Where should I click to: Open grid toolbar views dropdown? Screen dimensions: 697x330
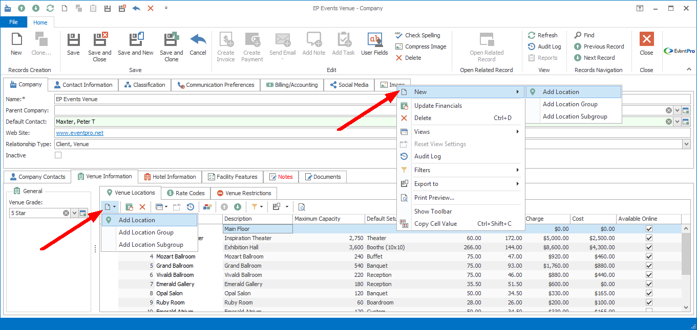(167, 207)
